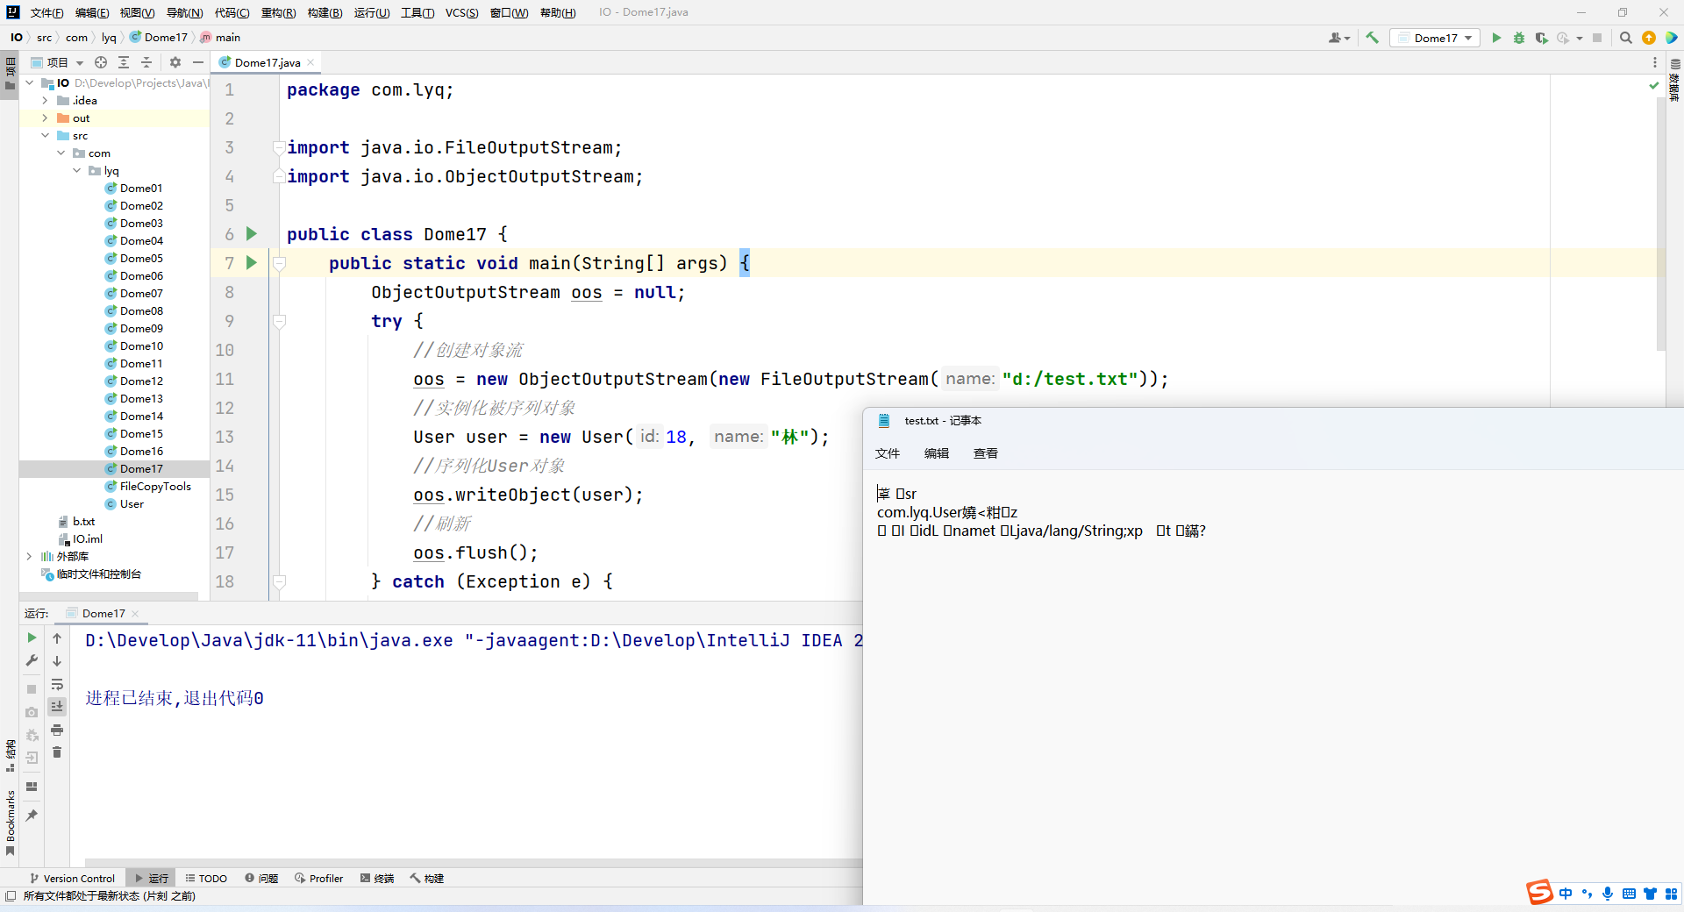Viewport: 1684px width, 912px height.
Task: Click run gutter icon beside class Dome17
Action: coord(252,234)
